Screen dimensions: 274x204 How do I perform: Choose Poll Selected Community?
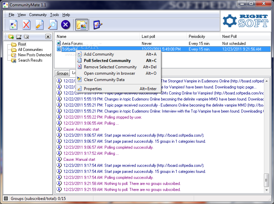tap(118, 61)
